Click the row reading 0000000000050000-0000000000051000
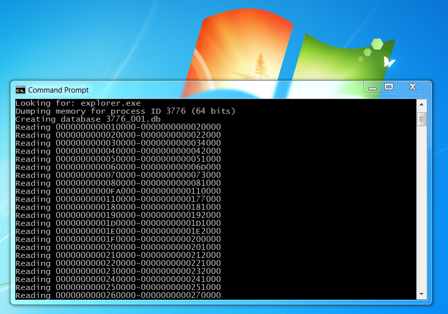Screen dimensions: 448x314 tap(118, 159)
